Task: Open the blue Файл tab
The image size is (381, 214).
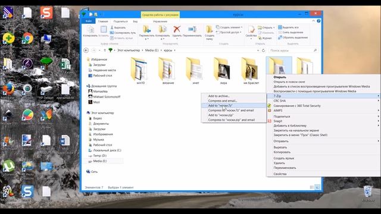Action: tap(89, 21)
